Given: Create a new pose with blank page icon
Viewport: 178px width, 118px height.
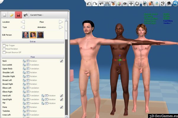Looking at the screenshot, I should 4,14.
